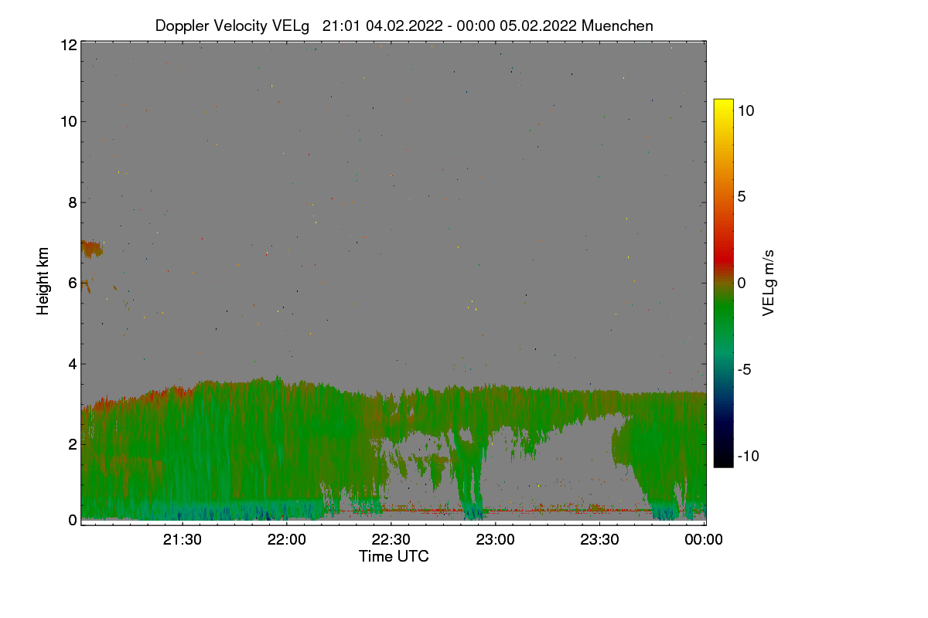Click the 'Height km' axis label
This screenshot has width=928, height=618.
click(43, 281)
